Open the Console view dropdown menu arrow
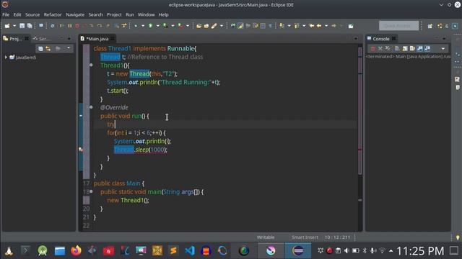The height and width of the screenshot is (259, 462). coord(443,48)
